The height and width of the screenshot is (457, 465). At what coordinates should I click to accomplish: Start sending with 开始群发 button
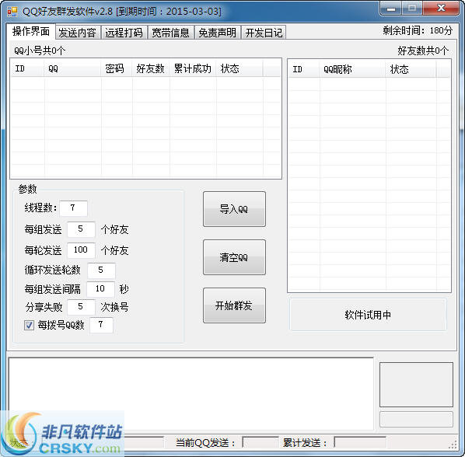coord(234,305)
